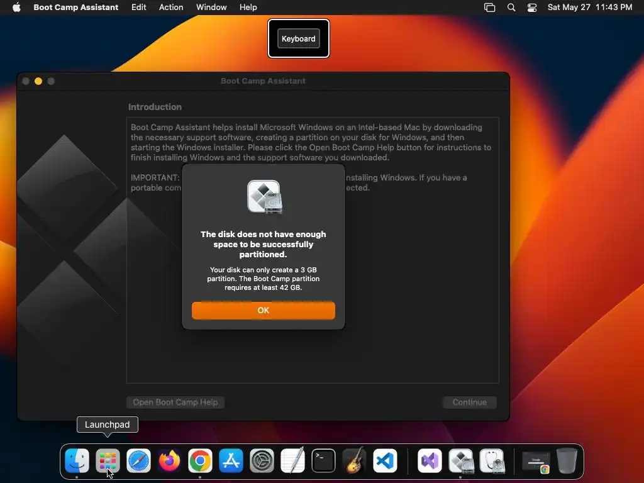644x483 pixels.
Task: Open System Settings gear in the Dock
Action: (262, 460)
